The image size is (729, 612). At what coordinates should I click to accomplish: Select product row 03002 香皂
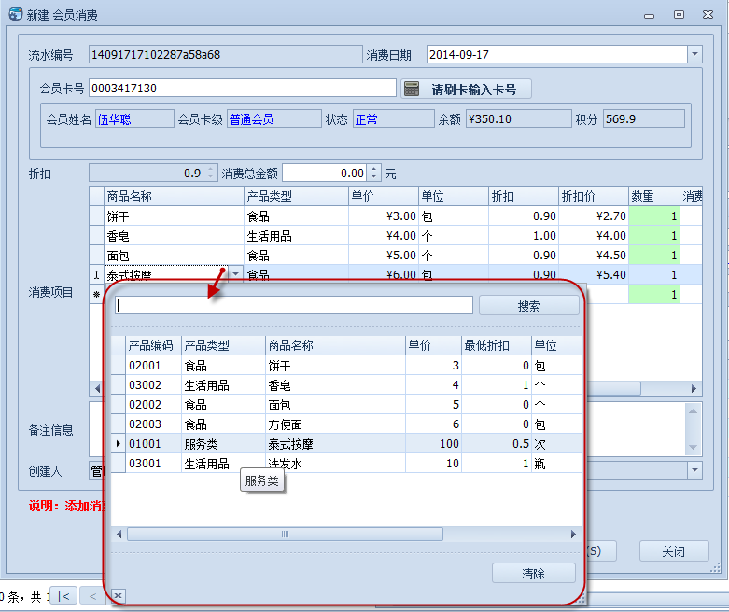[346, 384]
